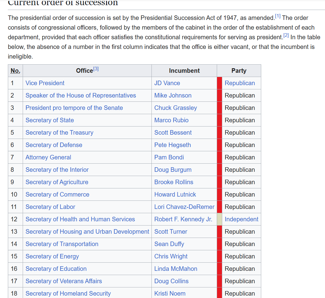This screenshot has width=325, height=298.
Task: Open footnote reference 1 after 'as amended'
Action: coord(278,16)
